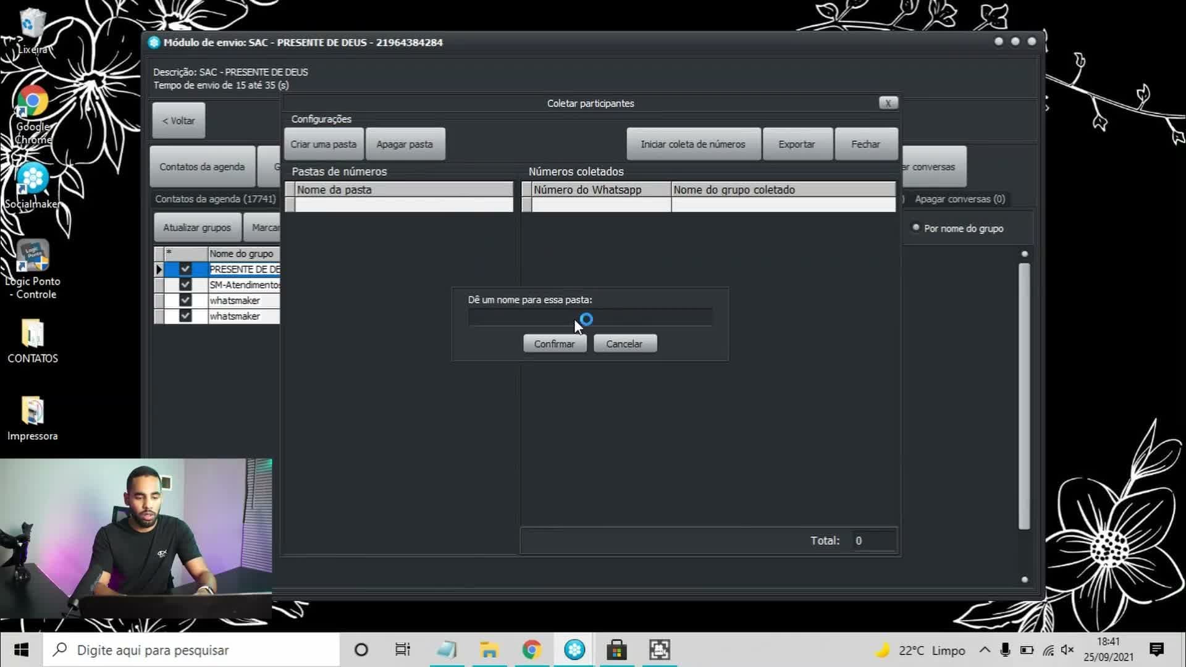Click the Socialmaker icon in the taskbar
The height and width of the screenshot is (667, 1186).
click(x=574, y=650)
